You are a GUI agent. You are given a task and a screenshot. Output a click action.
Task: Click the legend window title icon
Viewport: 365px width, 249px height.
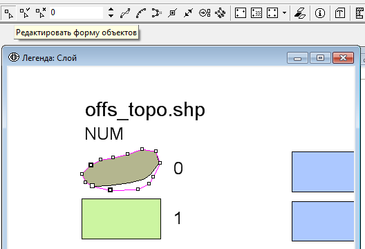(14, 57)
